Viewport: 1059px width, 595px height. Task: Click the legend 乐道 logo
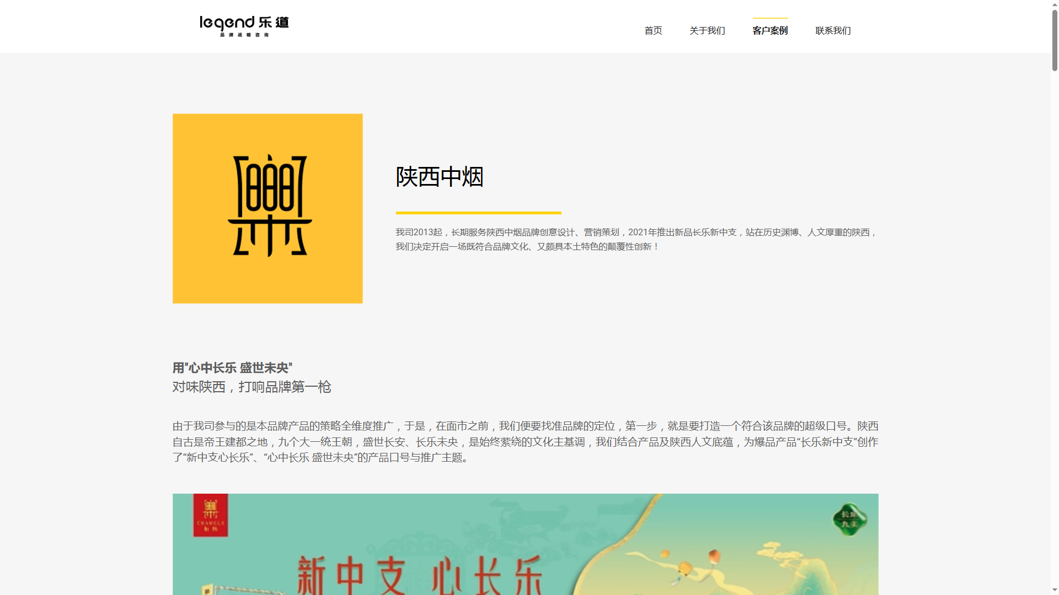click(244, 26)
